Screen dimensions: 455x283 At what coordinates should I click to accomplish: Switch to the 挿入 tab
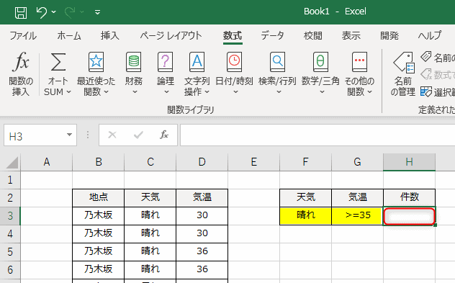click(x=110, y=36)
